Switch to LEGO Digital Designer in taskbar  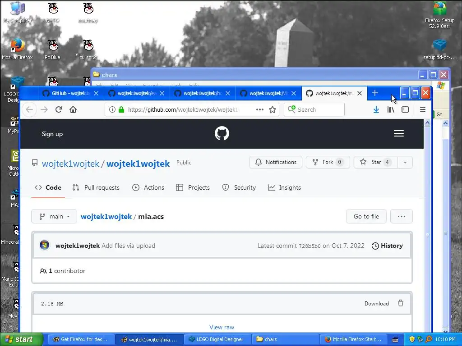pyautogui.click(x=217, y=340)
